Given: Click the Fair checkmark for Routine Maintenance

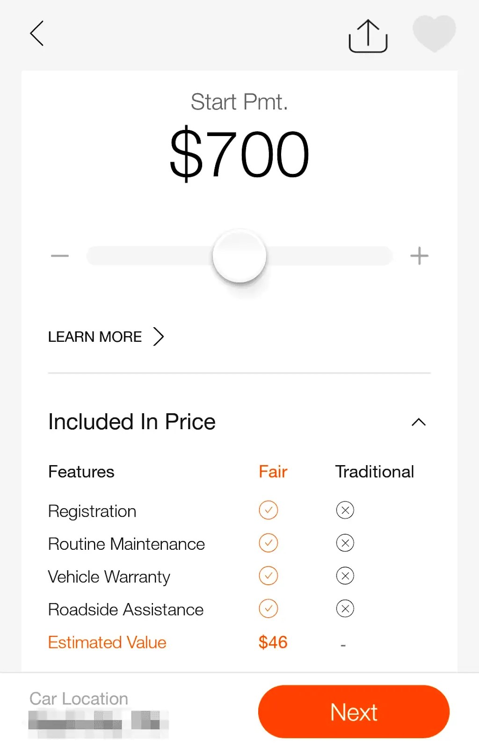Looking at the screenshot, I should pos(269,543).
